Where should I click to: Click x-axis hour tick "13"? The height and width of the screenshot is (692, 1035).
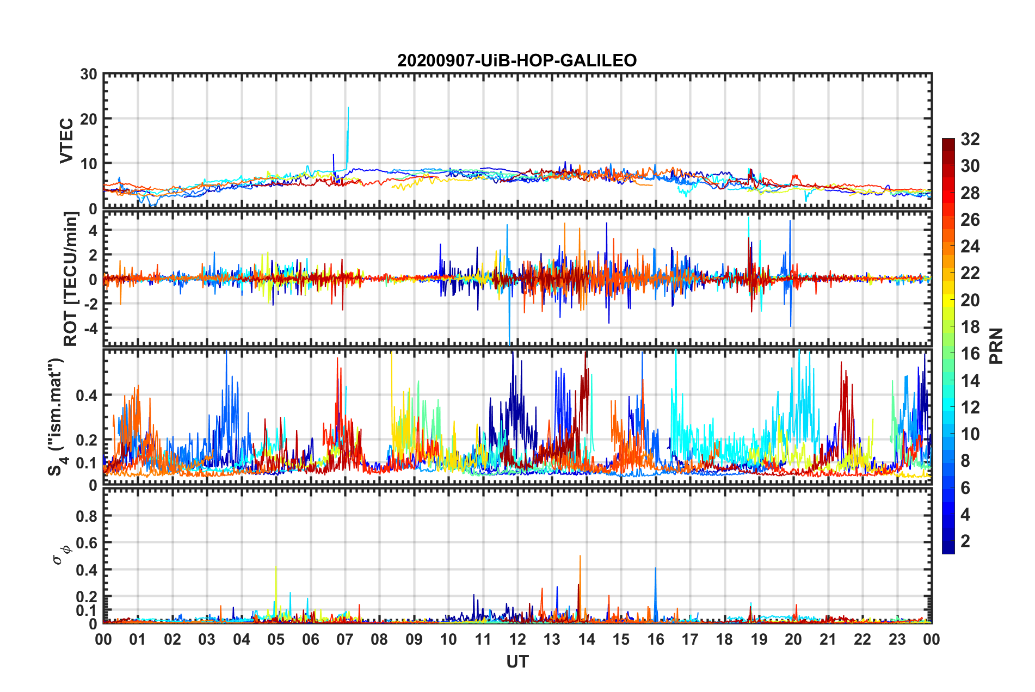coord(552,639)
